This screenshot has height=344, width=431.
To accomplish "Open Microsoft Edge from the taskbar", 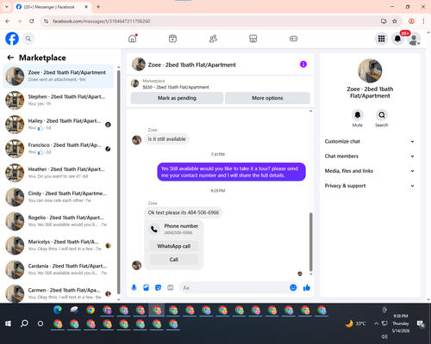I will point(58,310).
